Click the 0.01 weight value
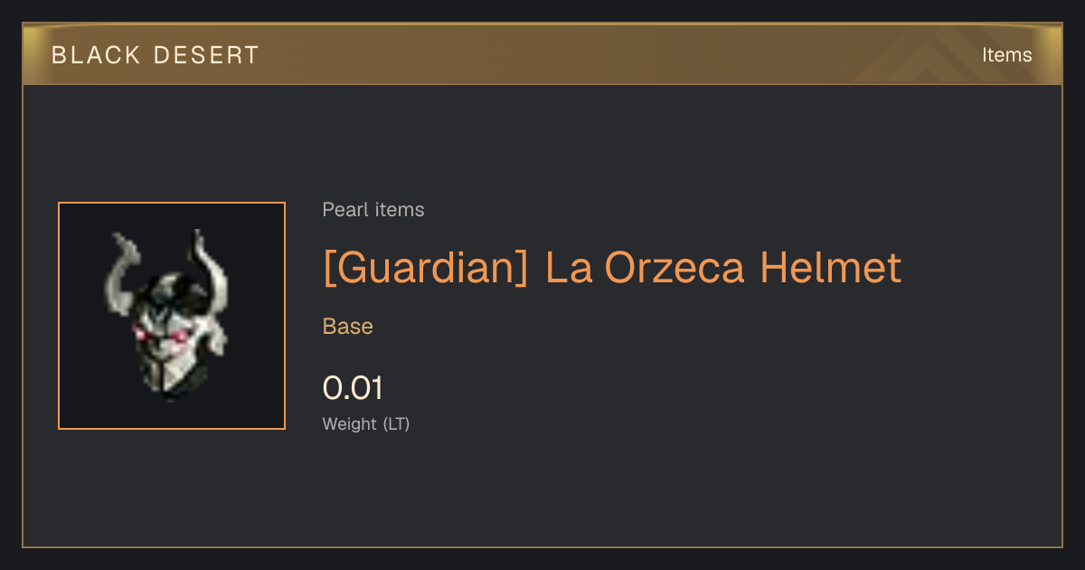 tap(353, 388)
